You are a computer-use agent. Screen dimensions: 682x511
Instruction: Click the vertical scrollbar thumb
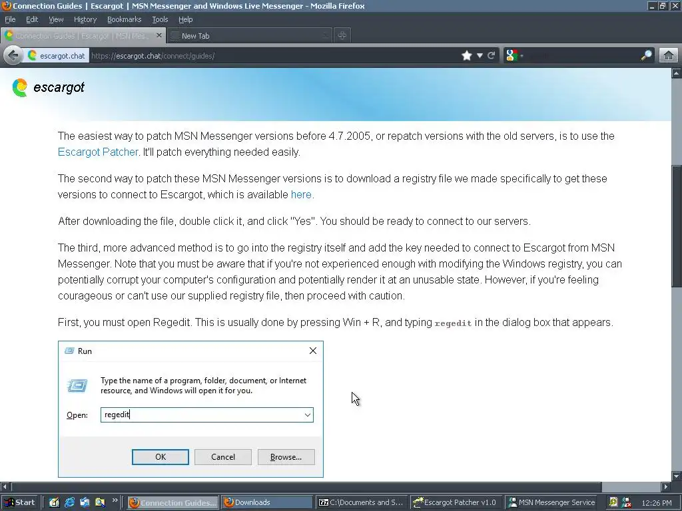point(677,226)
